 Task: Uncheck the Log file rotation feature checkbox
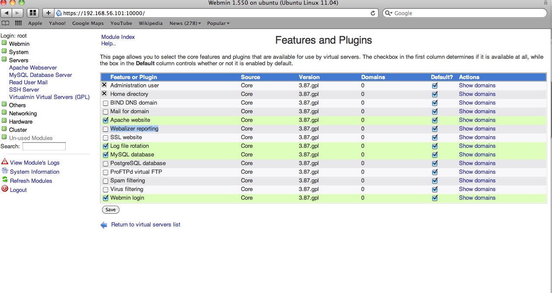point(106,146)
